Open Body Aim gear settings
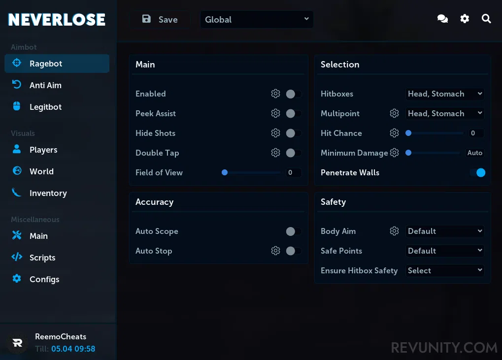502x360 pixels. coord(394,231)
